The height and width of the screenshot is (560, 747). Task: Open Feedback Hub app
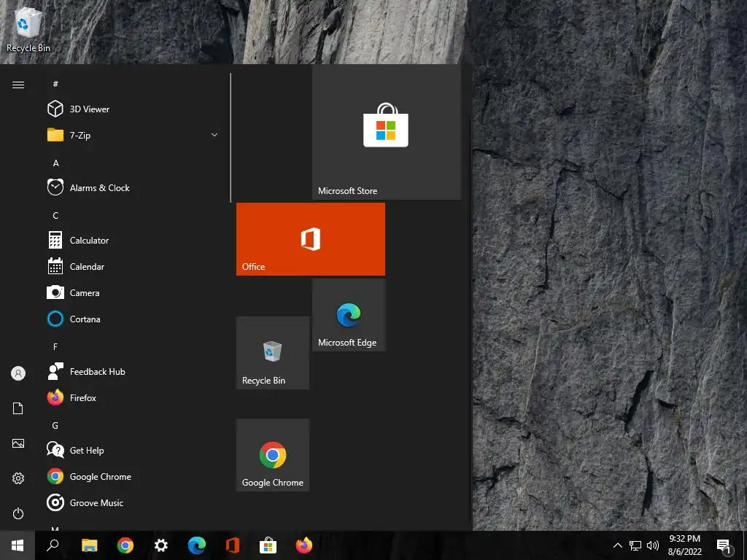(x=134, y=371)
